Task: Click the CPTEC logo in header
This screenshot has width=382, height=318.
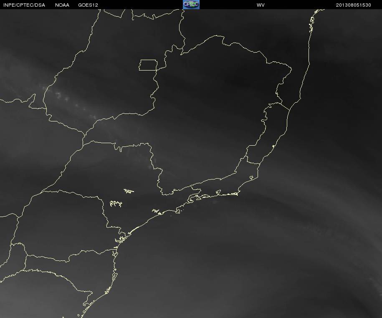Action: (x=191, y=5)
